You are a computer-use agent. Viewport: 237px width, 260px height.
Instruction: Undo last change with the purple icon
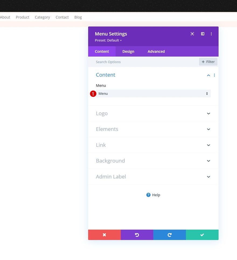point(137,235)
